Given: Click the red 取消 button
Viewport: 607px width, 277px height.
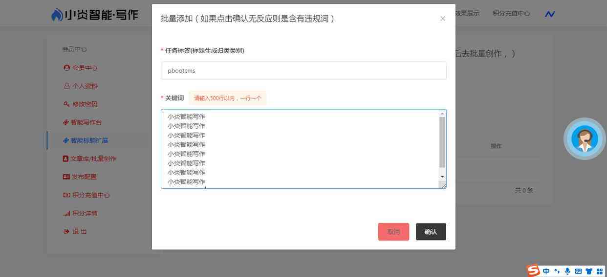Looking at the screenshot, I should pyautogui.click(x=393, y=232).
